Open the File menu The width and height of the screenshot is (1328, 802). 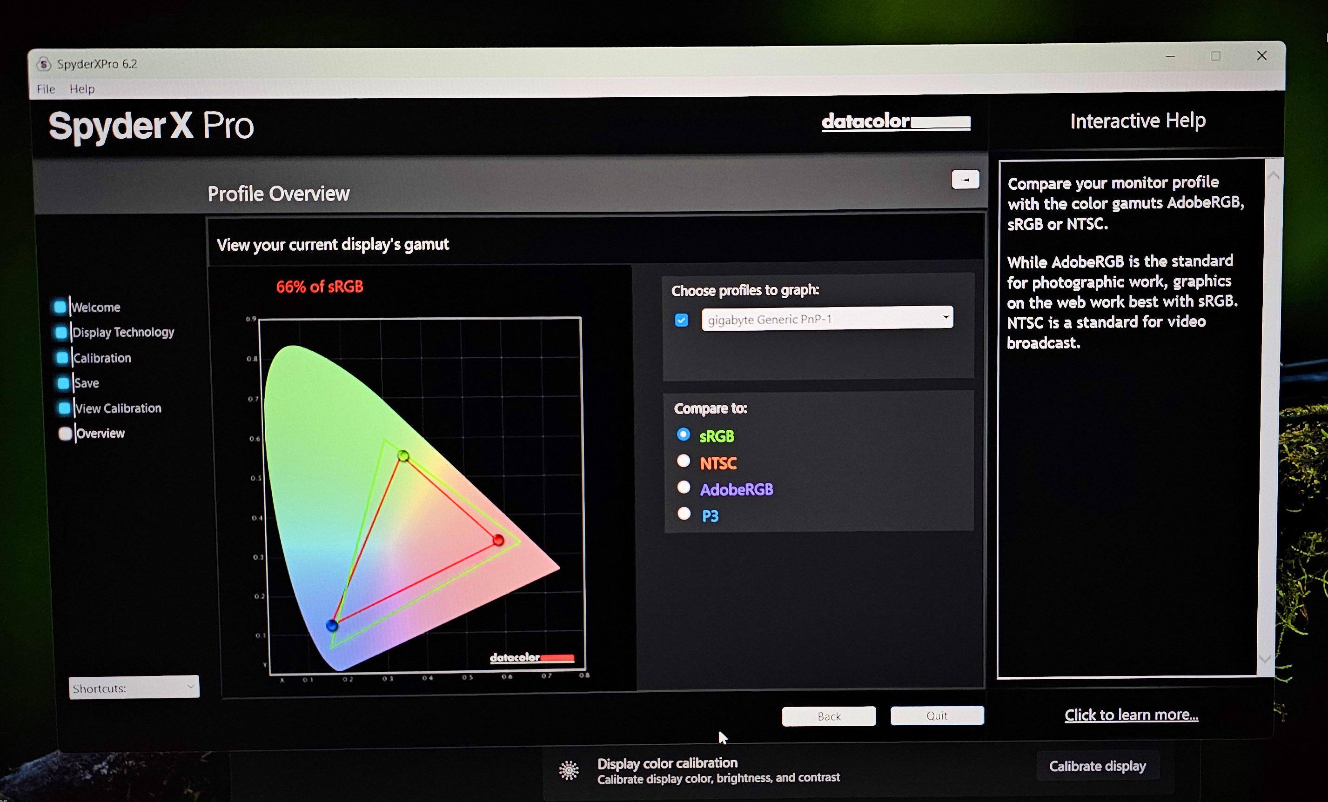click(46, 89)
